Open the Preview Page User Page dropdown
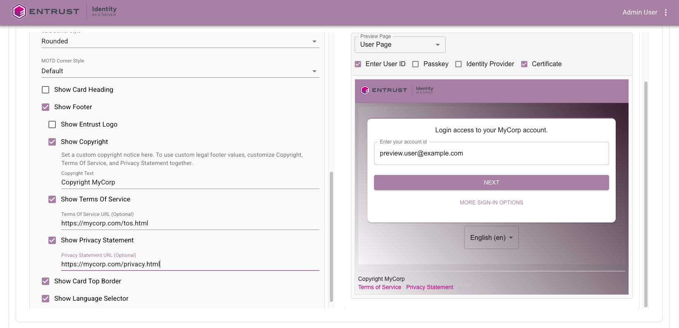The image size is (679, 328). [400, 45]
